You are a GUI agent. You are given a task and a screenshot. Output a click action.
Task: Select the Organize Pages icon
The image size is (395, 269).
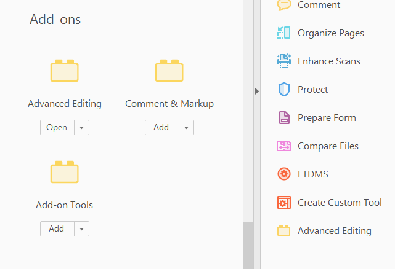(283, 33)
